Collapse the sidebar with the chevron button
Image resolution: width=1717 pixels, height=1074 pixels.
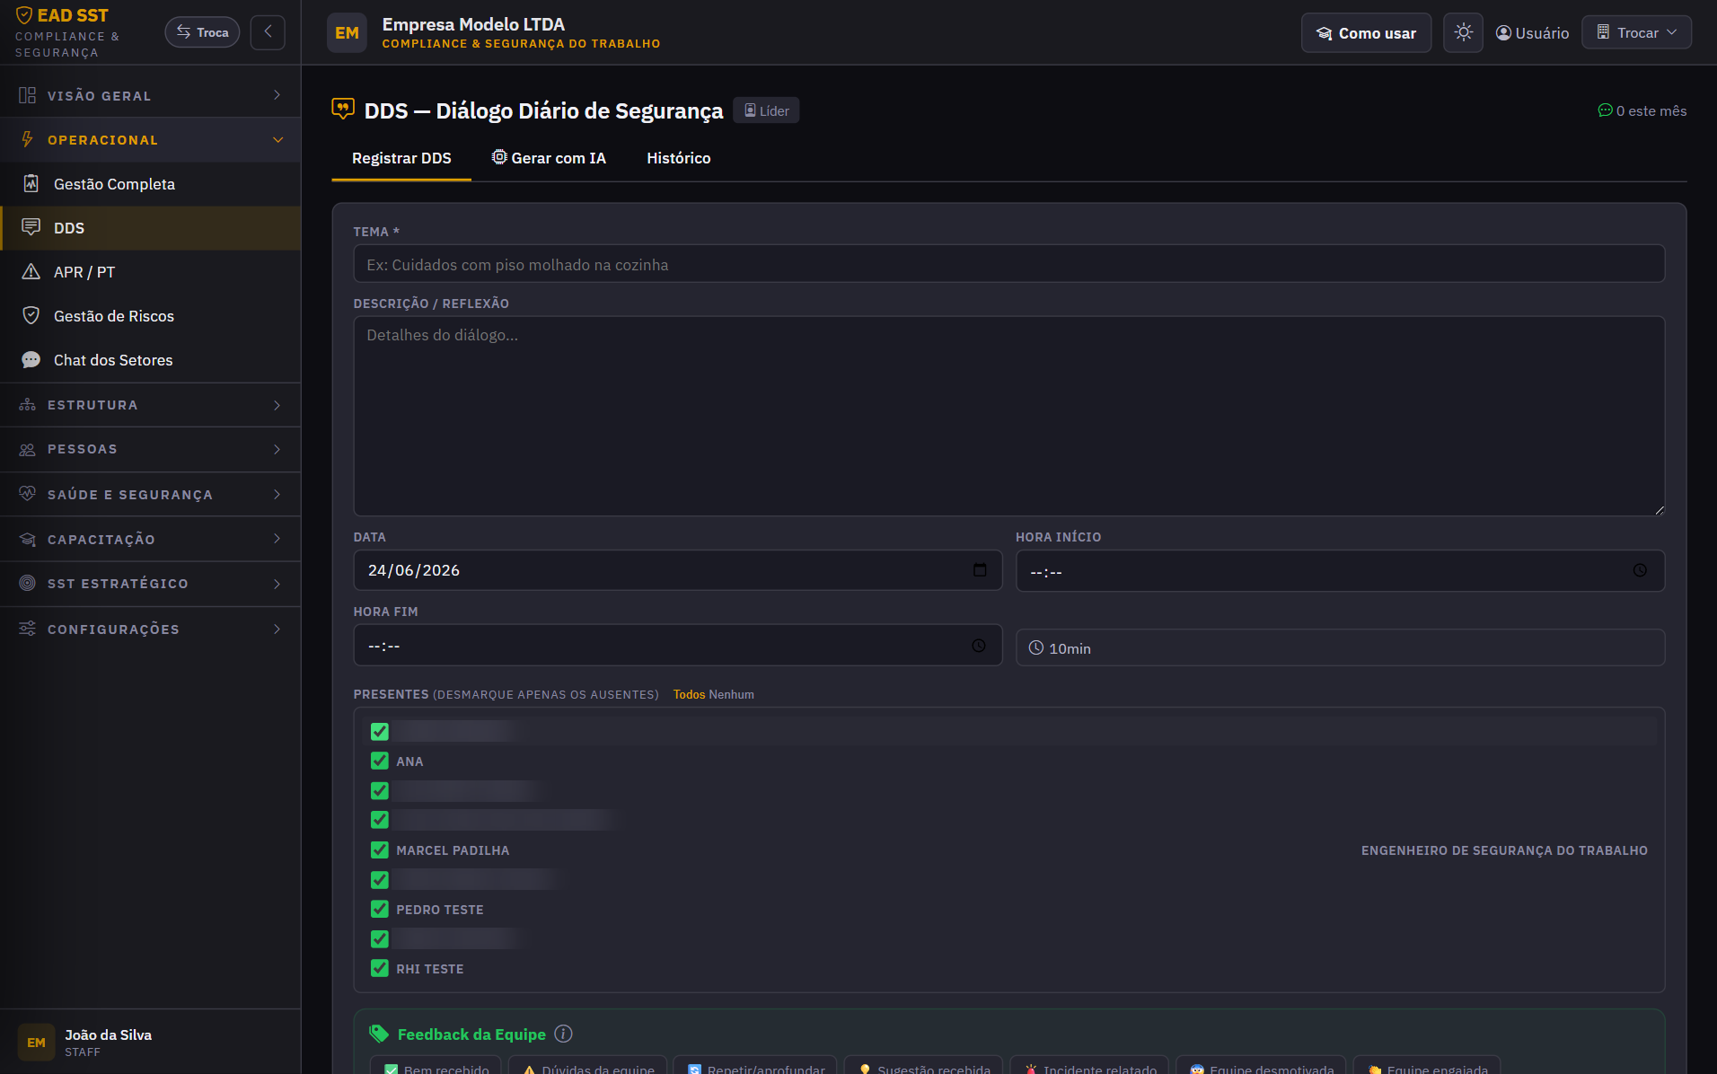click(268, 32)
